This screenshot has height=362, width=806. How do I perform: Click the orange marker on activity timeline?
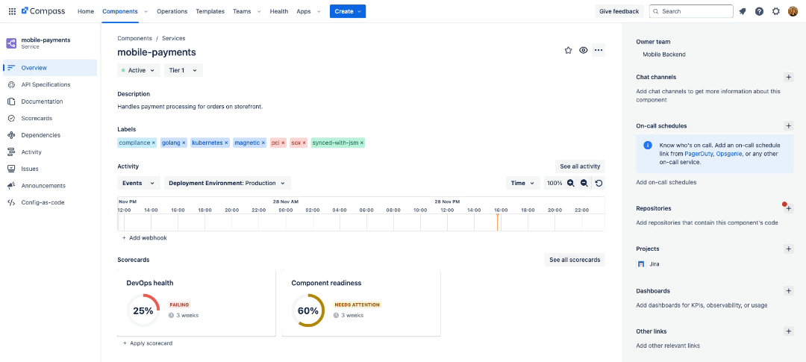click(497, 222)
